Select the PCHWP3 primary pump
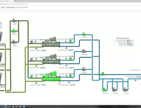The height and width of the screenshot is (108, 141). [x=84, y=69]
